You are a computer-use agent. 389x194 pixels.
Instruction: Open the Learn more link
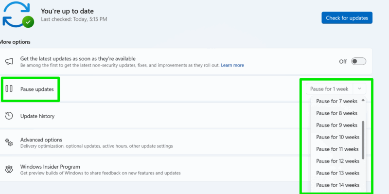[x=232, y=65]
